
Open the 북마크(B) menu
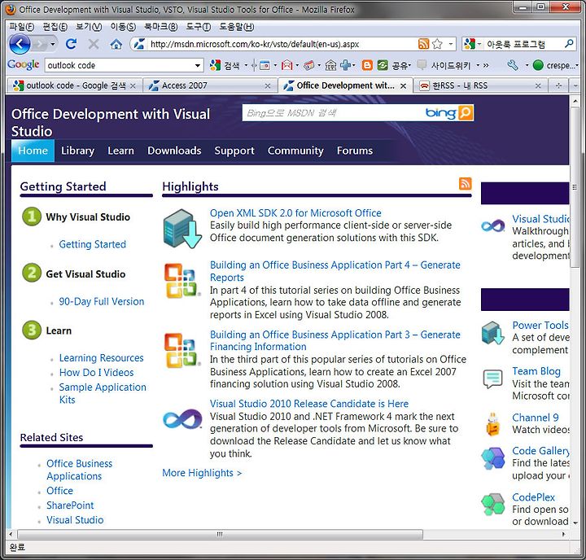(160, 27)
